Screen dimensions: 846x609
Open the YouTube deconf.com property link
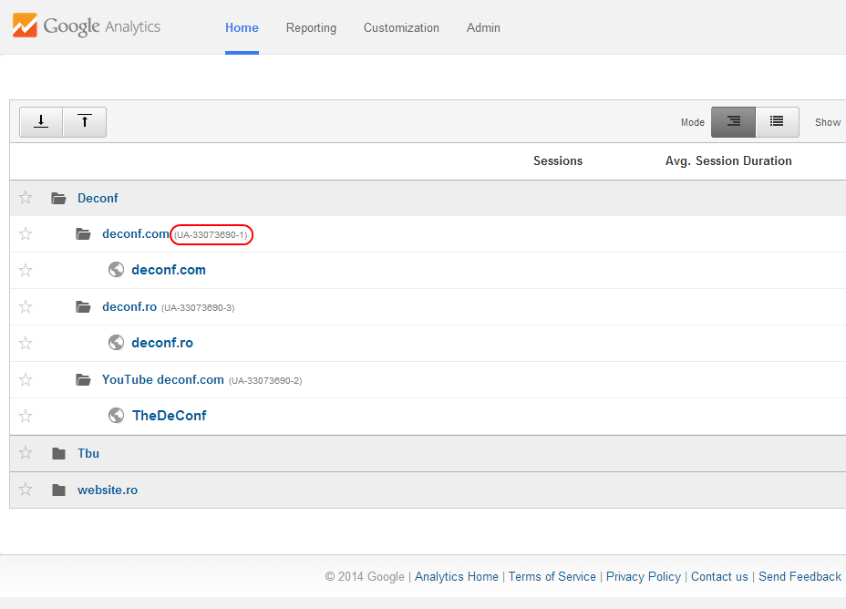163,380
